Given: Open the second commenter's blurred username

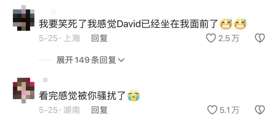Looking at the screenshot, I should click(x=45, y=80).
